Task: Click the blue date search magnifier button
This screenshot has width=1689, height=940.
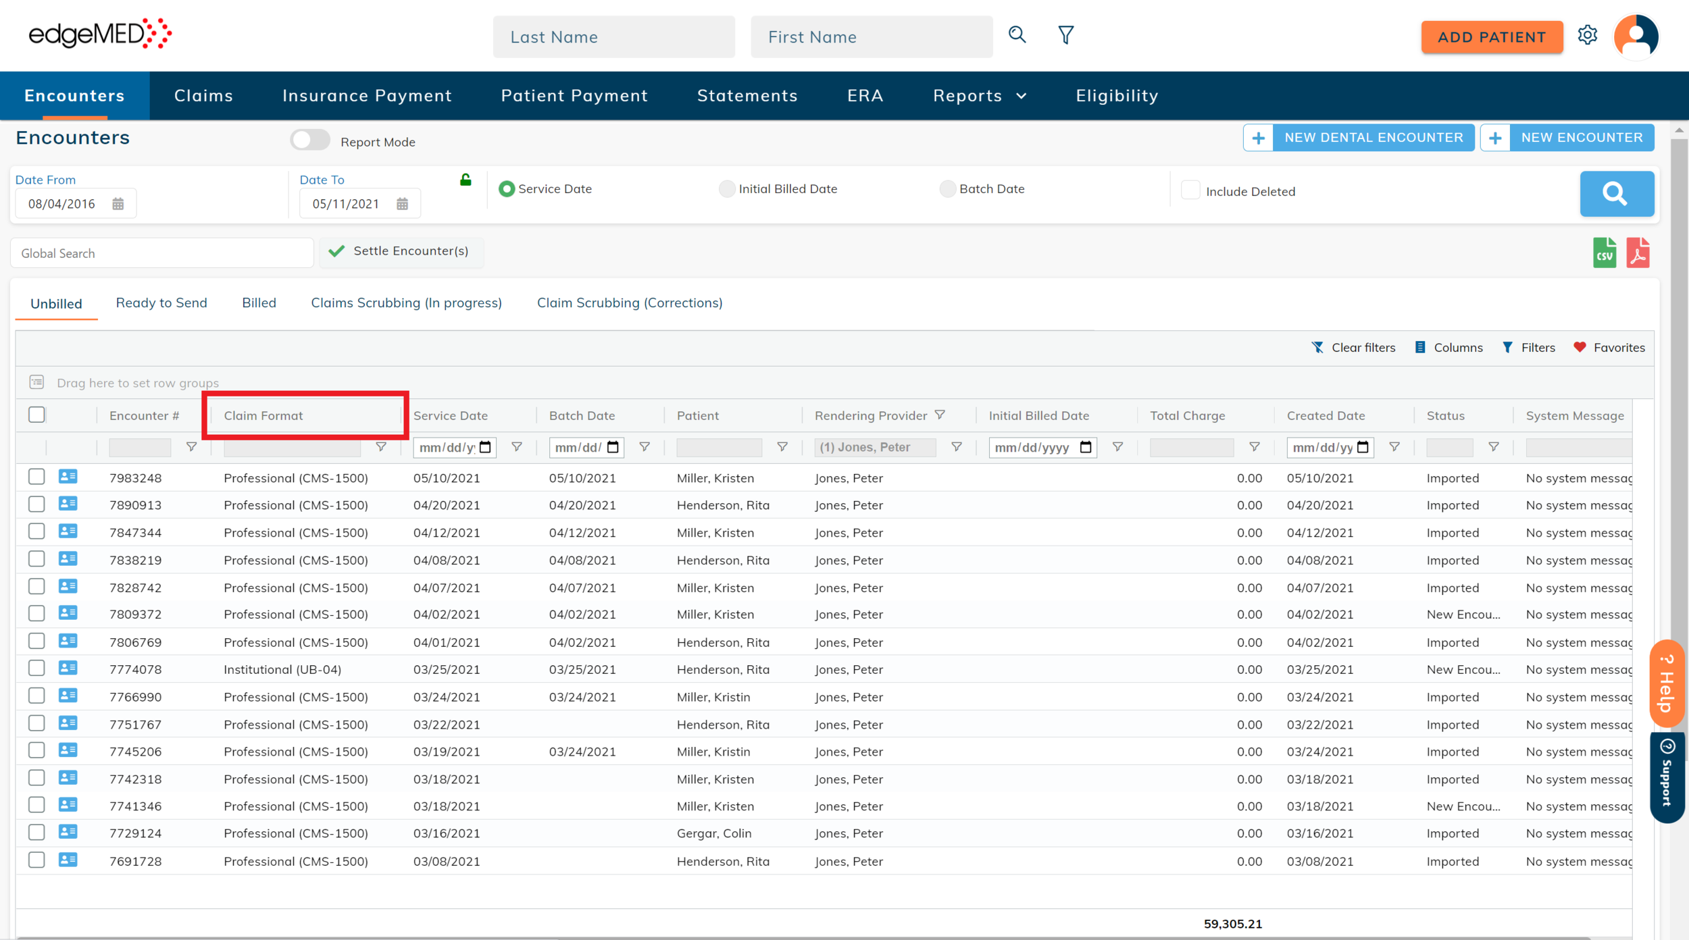Action: (x=1616, y=194)
